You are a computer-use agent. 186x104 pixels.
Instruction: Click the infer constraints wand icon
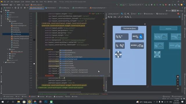point(122,17)
